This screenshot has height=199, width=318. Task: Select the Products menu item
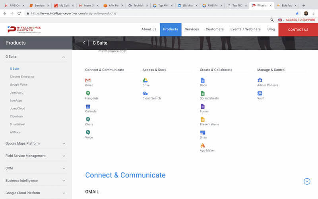click(x=171, y=29)
